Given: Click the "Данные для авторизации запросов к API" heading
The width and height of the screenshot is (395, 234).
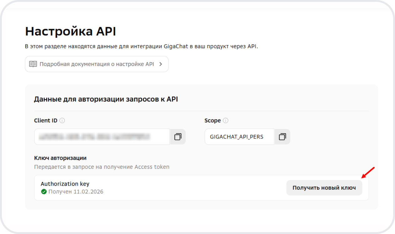Looking at the screenshot, I should 106,99.
